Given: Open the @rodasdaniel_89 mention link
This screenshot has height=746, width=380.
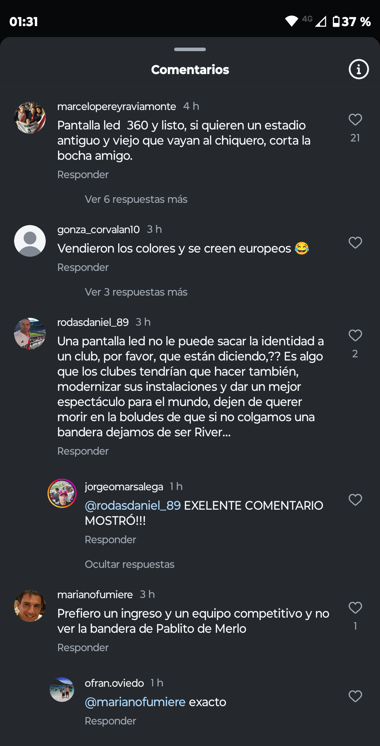Looking at the screenshot, I should click(133, 505).
